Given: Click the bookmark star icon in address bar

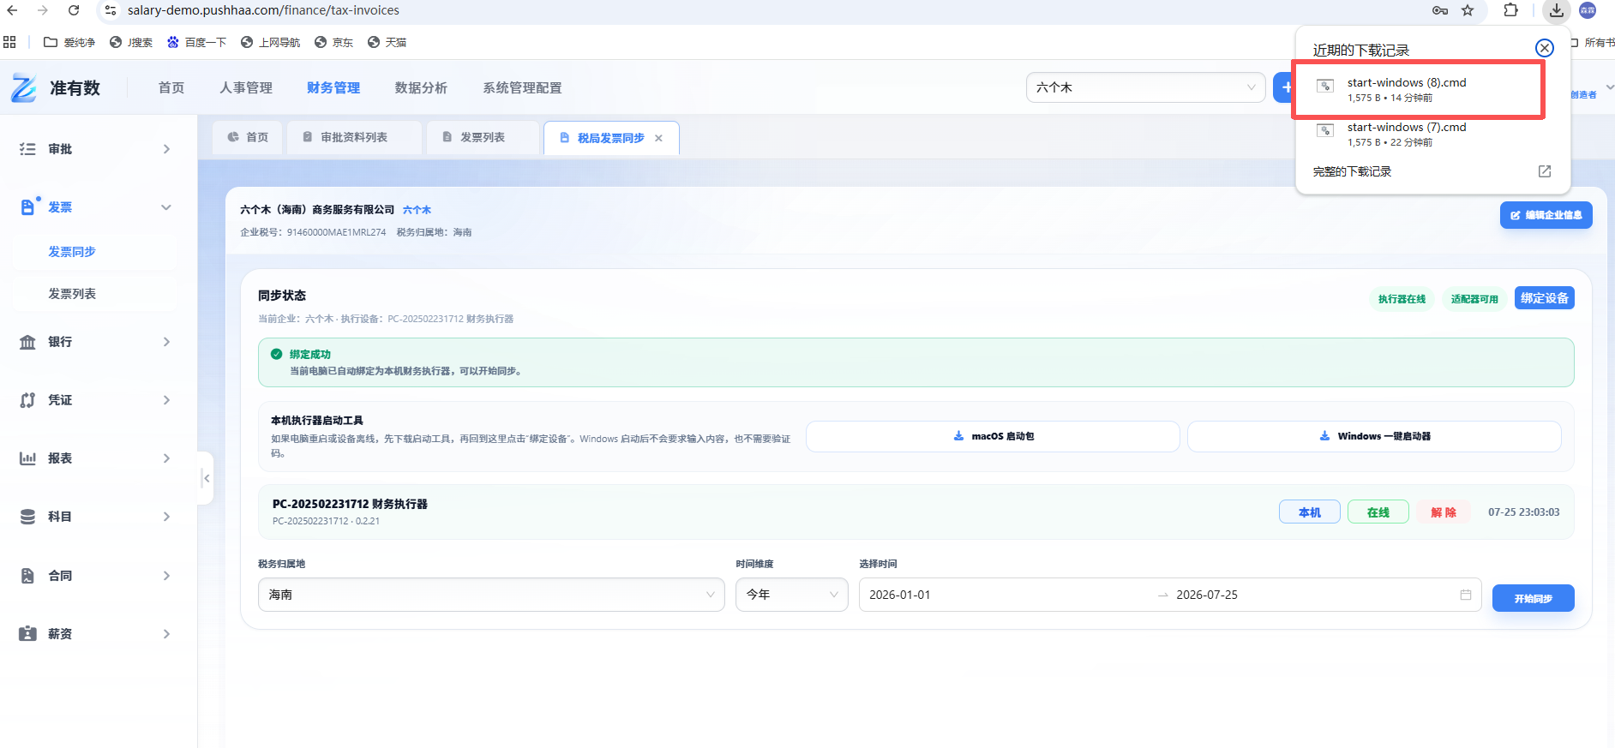Looking at the screenshot, I should pyautogui.click(x=1468, y=10).
